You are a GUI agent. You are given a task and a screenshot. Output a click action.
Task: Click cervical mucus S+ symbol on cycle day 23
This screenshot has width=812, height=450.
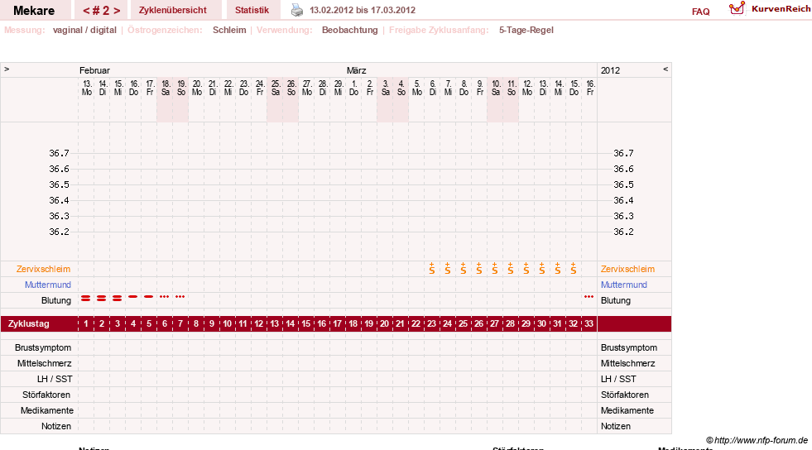(432, 269)
